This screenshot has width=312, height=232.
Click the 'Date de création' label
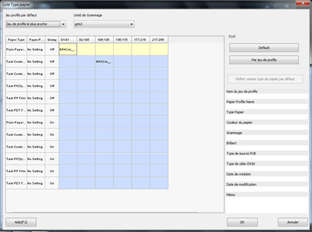(238, 174)
